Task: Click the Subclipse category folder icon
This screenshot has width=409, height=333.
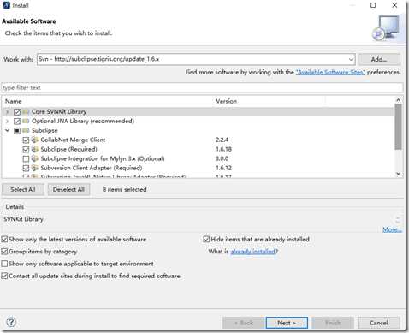Action: pos(26,130)
